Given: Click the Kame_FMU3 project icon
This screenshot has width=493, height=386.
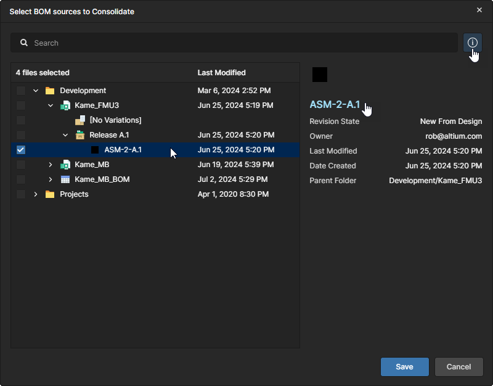Looking at the screenshot, I should (65, 105).
